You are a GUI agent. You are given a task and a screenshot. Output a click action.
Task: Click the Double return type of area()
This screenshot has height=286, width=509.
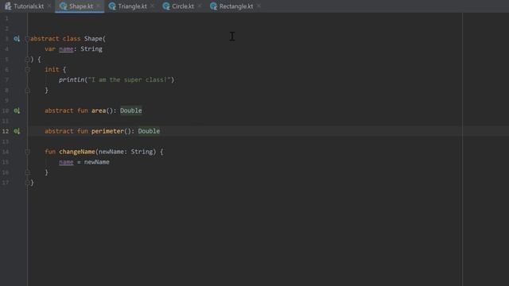131,110
